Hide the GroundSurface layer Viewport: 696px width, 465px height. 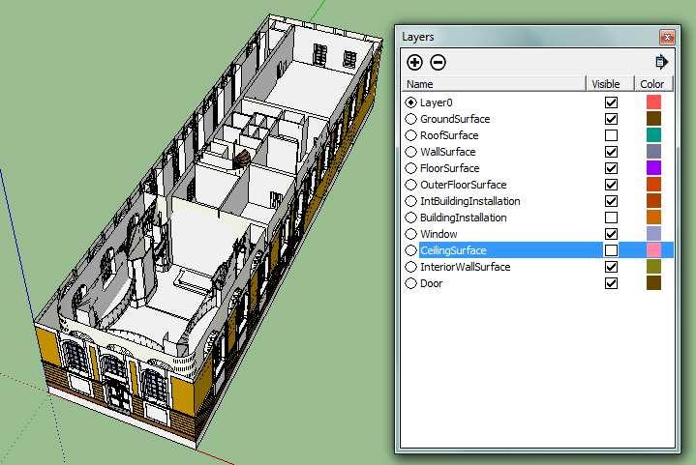[611, 119]
